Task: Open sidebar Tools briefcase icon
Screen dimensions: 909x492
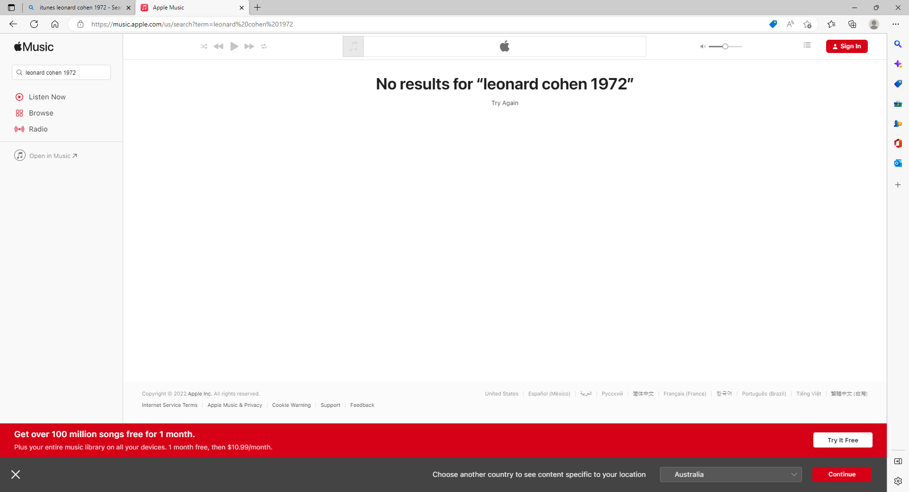Action: pyautogui.click(x=898, y=104)
